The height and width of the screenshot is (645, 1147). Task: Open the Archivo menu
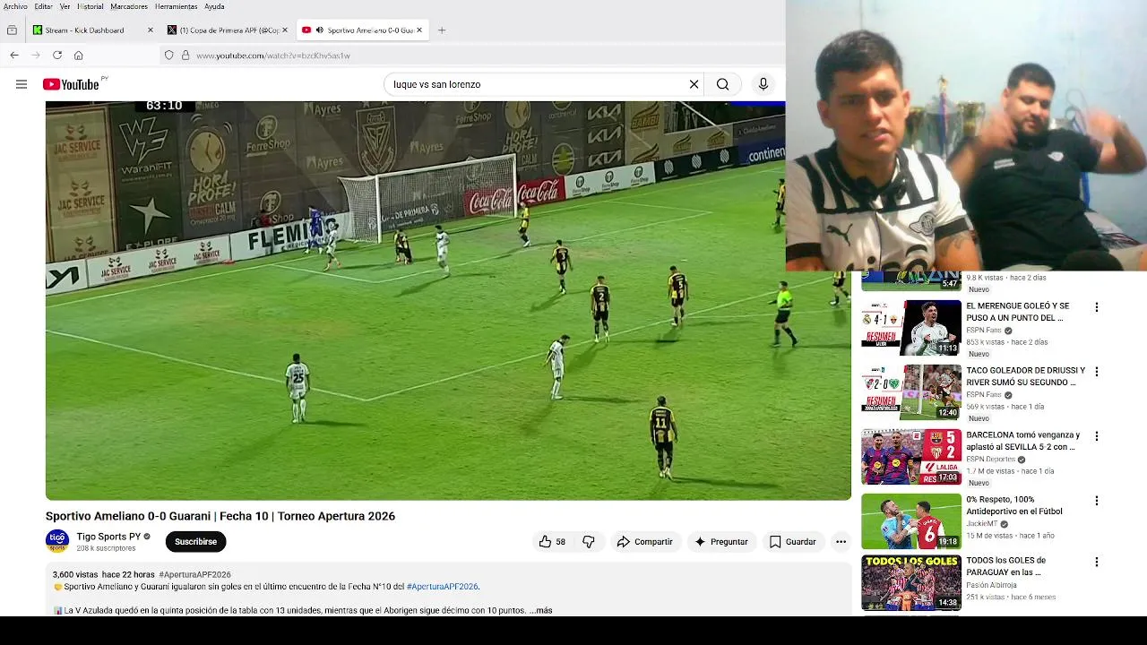pyautogui.click(x=15, y=6)
